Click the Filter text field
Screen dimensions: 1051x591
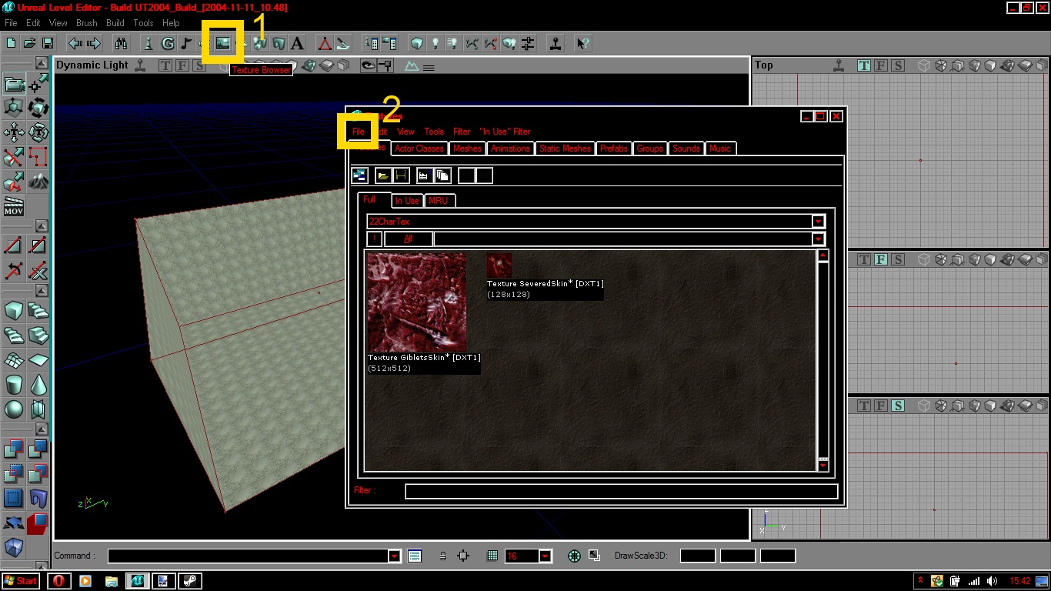(622, 491)
